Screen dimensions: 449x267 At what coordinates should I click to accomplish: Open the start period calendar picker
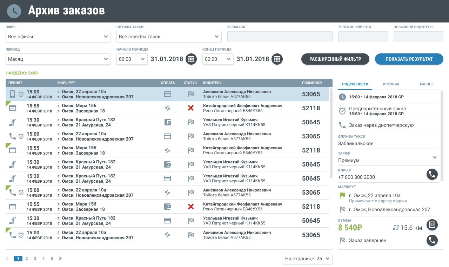[191, 59]
